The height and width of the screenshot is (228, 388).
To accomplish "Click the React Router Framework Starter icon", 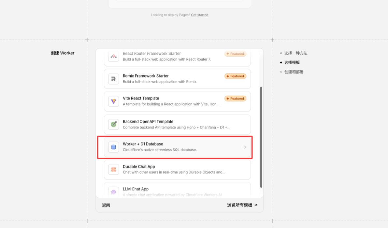I will 113,56.
